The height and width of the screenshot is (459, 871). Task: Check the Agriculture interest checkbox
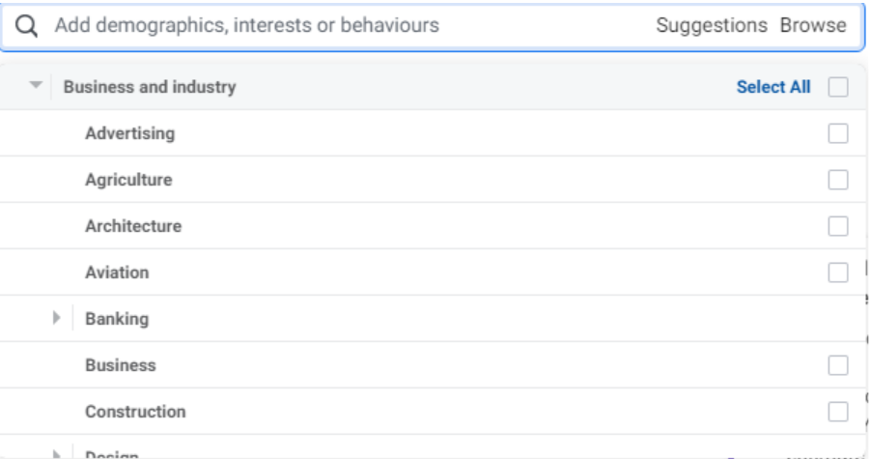click(838, 180)
